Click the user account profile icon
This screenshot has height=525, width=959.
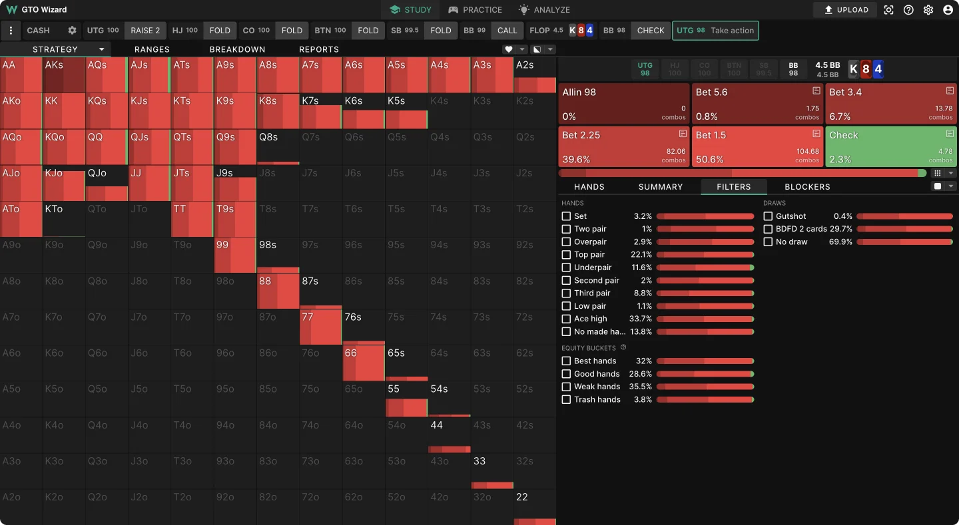(948, 10)
